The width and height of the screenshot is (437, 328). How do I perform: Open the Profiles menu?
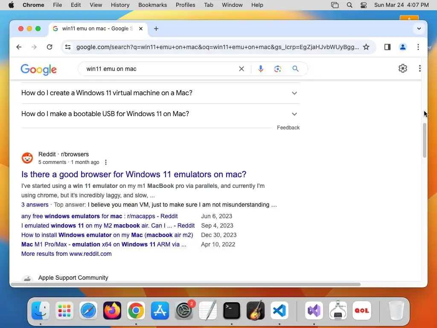(x=185, y=5)
